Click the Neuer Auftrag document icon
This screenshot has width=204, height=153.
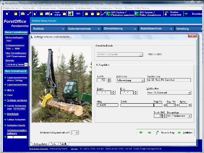[157, 133]
